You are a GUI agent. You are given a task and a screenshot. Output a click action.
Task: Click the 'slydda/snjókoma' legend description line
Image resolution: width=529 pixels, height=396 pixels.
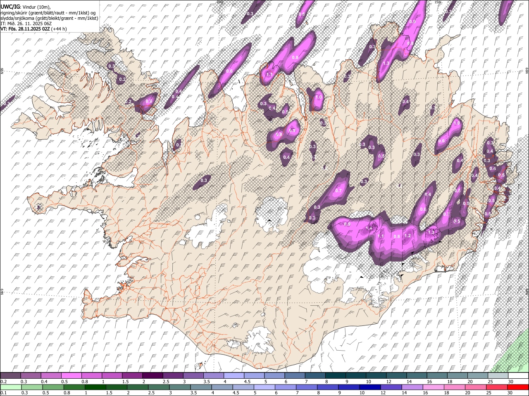click(x=49, y=18)
